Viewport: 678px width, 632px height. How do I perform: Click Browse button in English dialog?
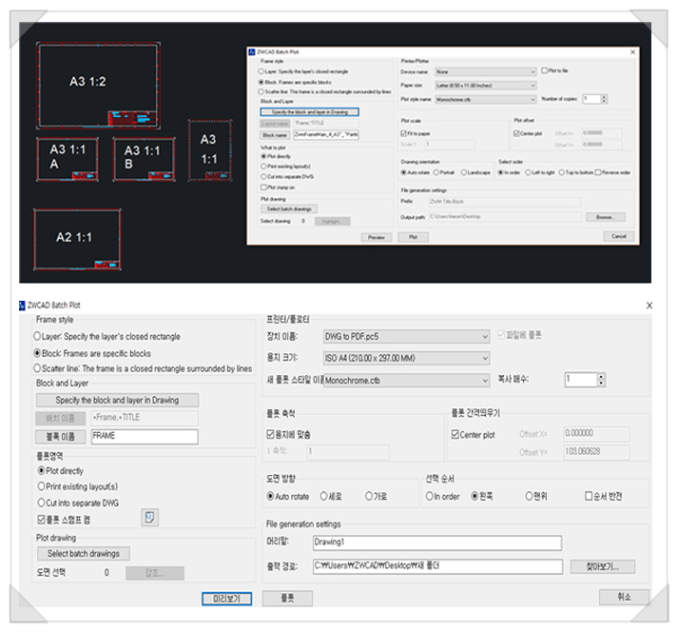click(606, 217)
